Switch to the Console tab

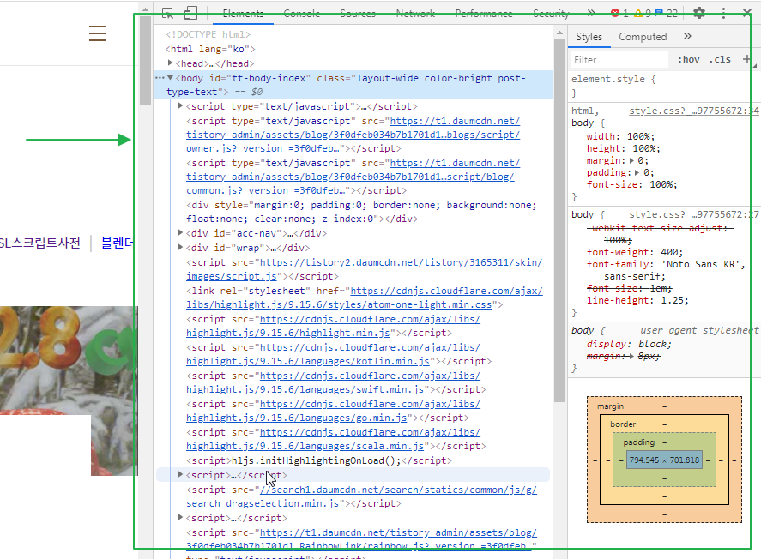pos(301,14)
